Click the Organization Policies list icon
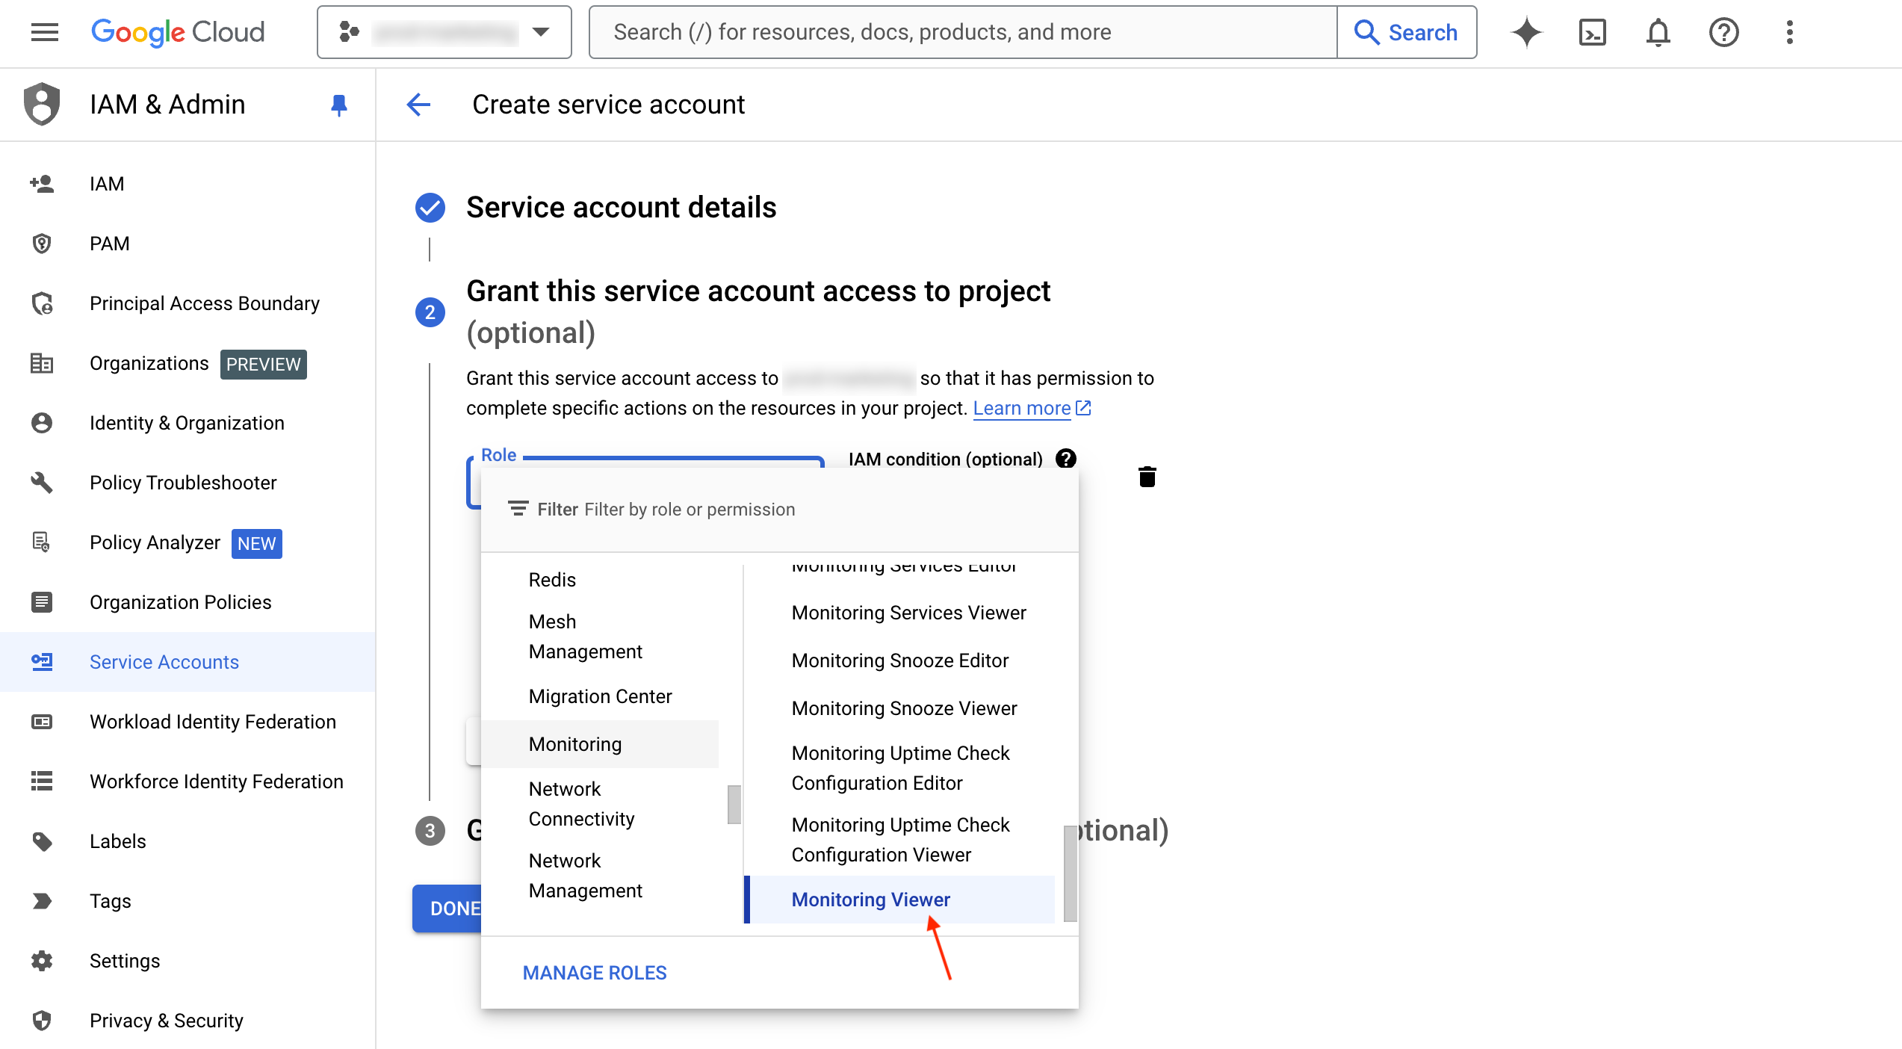The height and width of the screenshot is (1049, 1902). (41, 601)
